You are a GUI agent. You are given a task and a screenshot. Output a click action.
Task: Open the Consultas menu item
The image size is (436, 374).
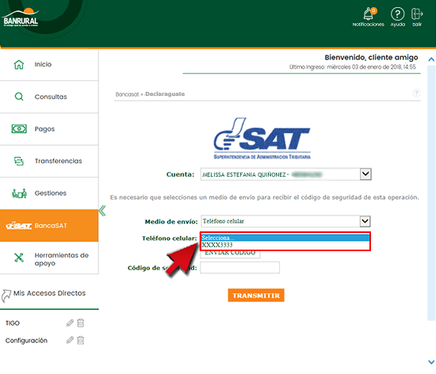[49, 97]
